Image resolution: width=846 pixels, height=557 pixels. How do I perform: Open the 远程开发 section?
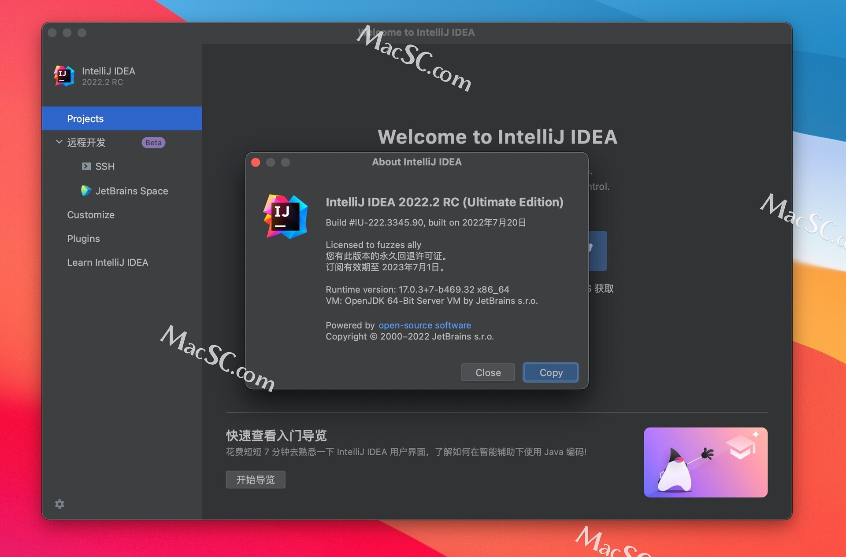tap(86, 143)
